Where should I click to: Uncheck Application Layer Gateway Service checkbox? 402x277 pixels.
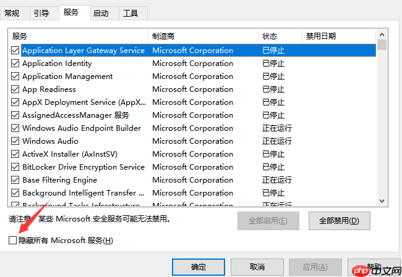(x=15, y=51)
